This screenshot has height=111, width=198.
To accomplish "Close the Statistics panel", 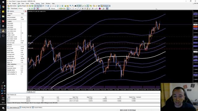I will click(26, 11).
